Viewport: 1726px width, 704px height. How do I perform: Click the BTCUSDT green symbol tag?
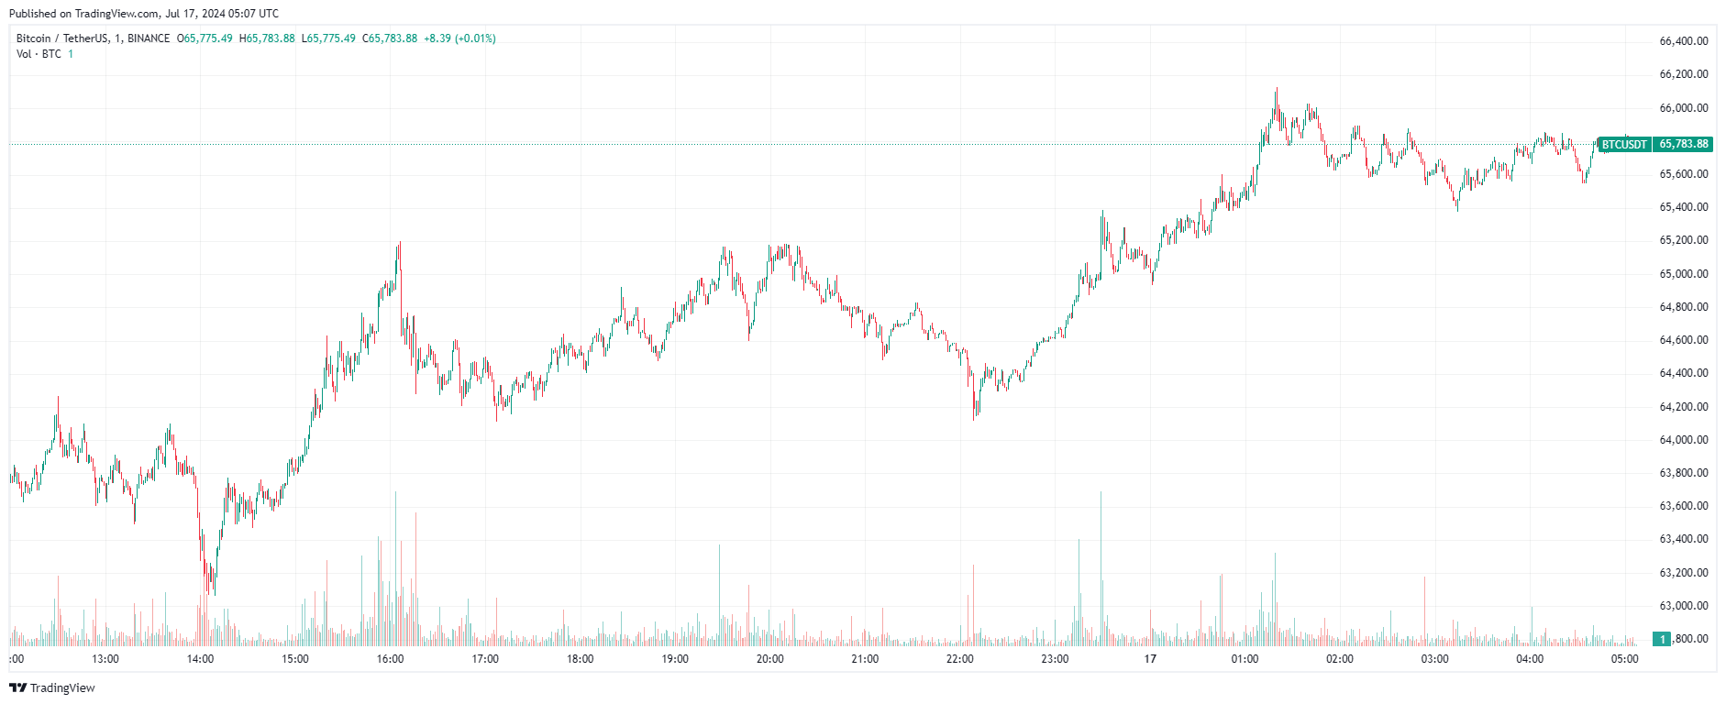pos(1624,144)
